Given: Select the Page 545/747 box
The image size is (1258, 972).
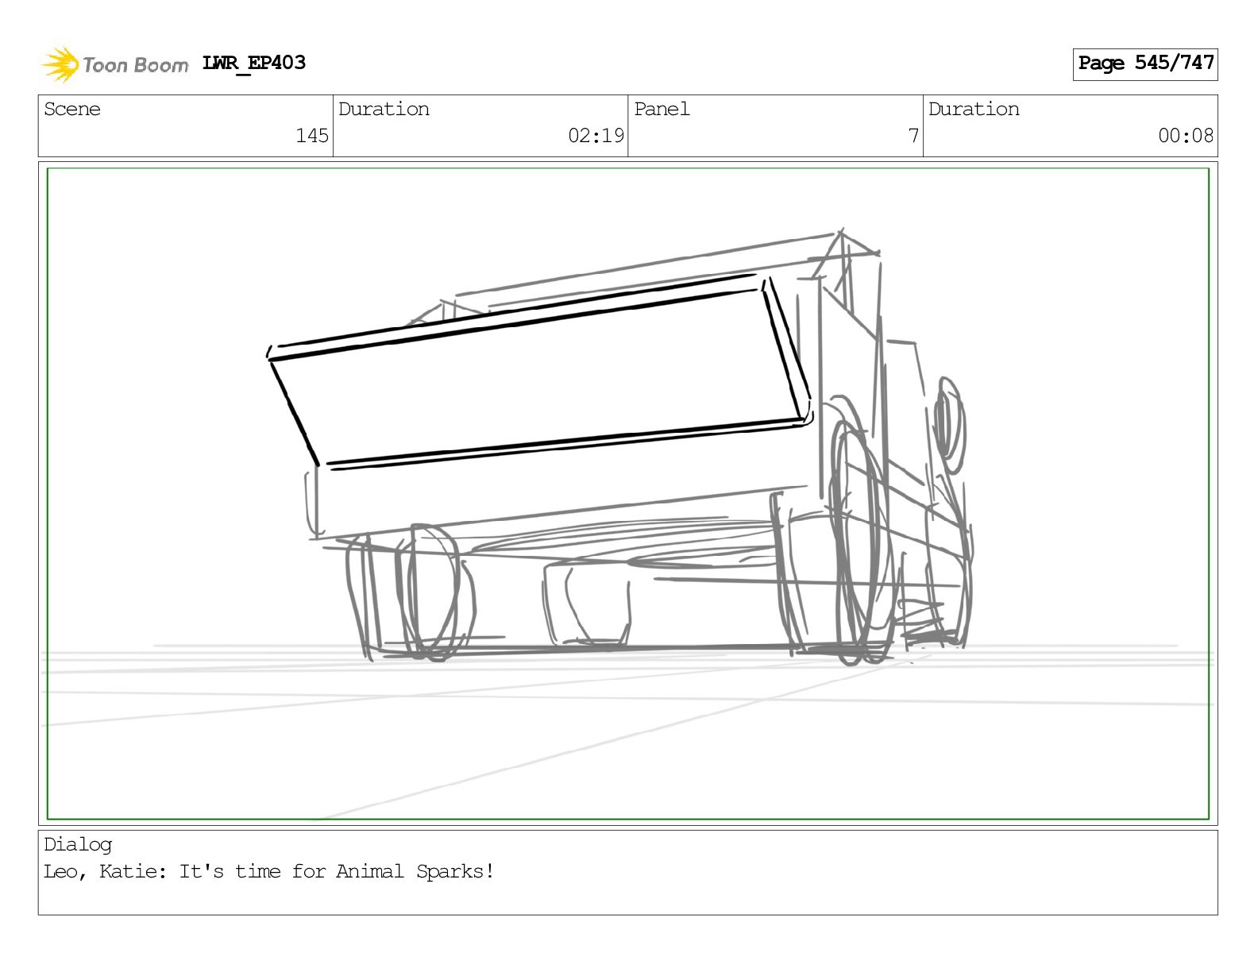Looking at the screenshot, I should (x=1145, y=64).
